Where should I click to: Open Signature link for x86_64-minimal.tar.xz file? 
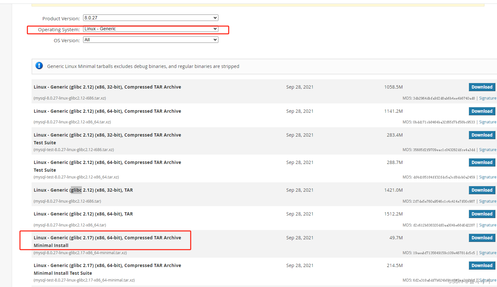[488, 253]
